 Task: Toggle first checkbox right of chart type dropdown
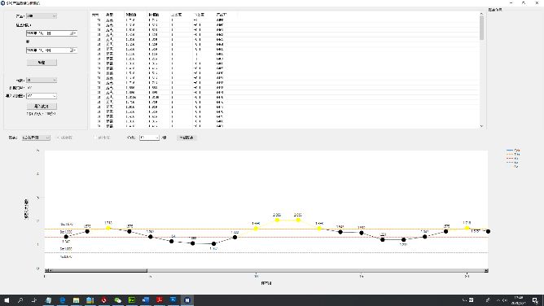click(x=58, y=138)
